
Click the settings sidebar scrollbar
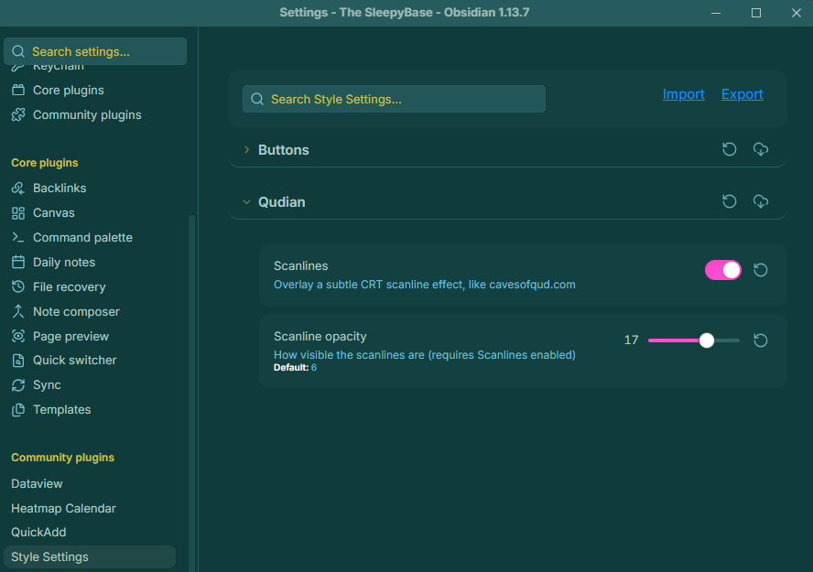[192, 393]
